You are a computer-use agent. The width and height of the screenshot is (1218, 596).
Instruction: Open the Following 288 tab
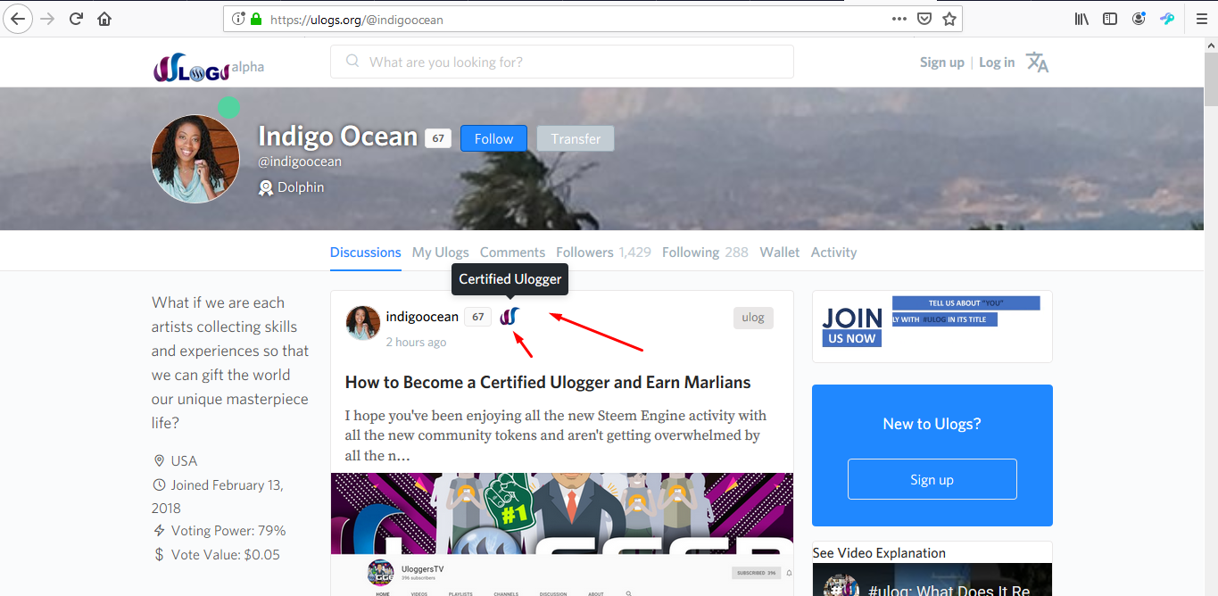point(705,252)
